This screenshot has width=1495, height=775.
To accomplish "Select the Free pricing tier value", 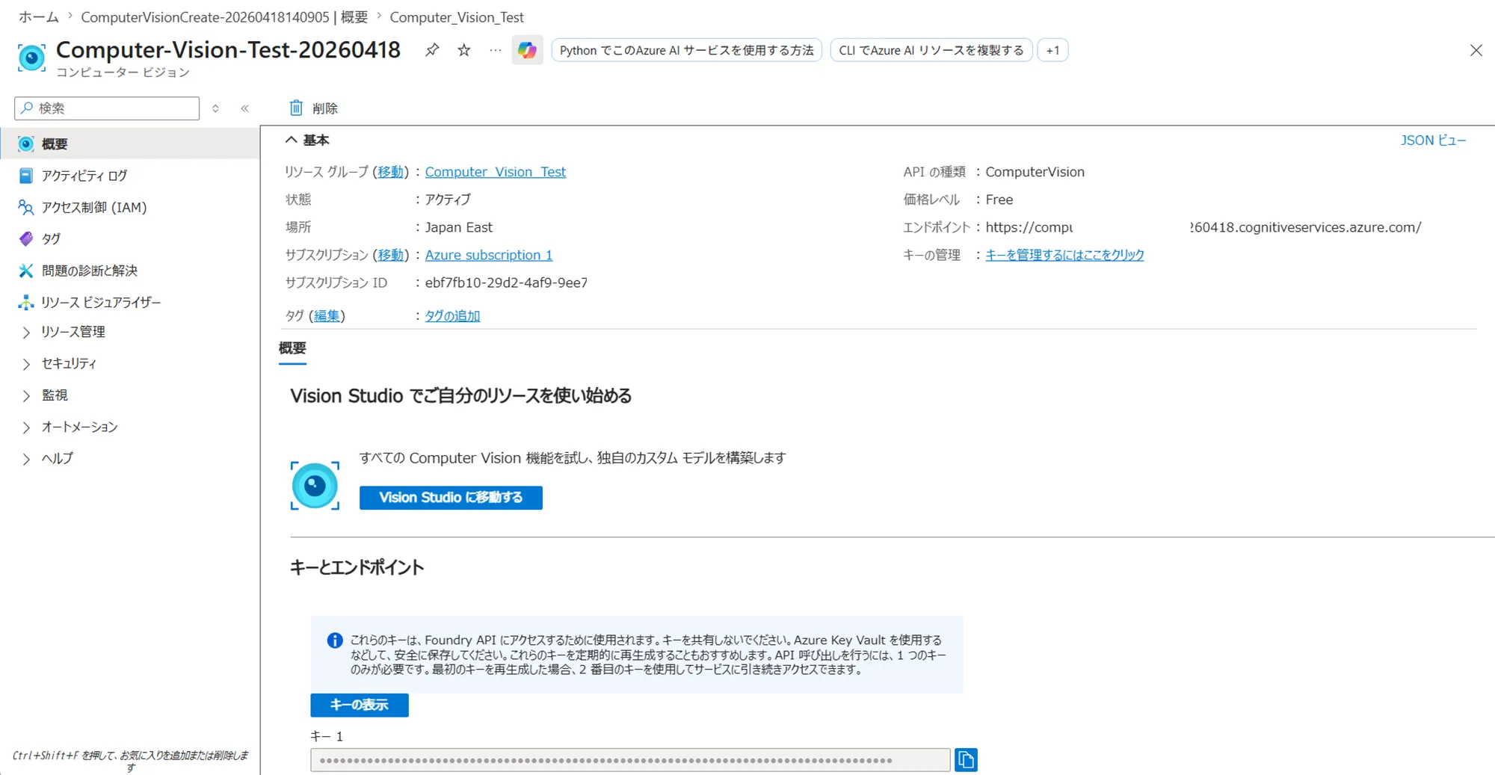I will [999, 200].
